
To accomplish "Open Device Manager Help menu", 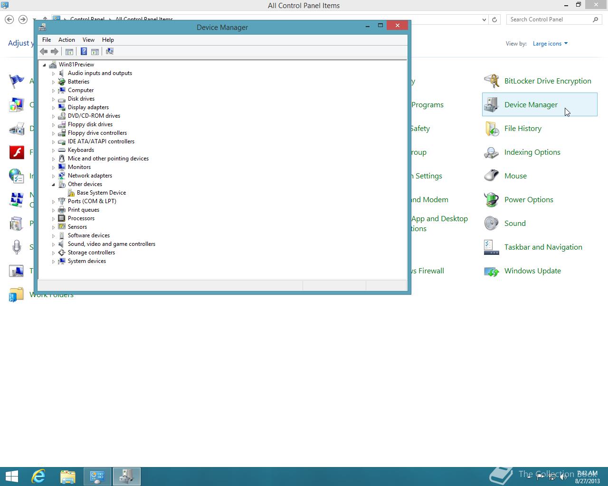I will tap(108, 40).
